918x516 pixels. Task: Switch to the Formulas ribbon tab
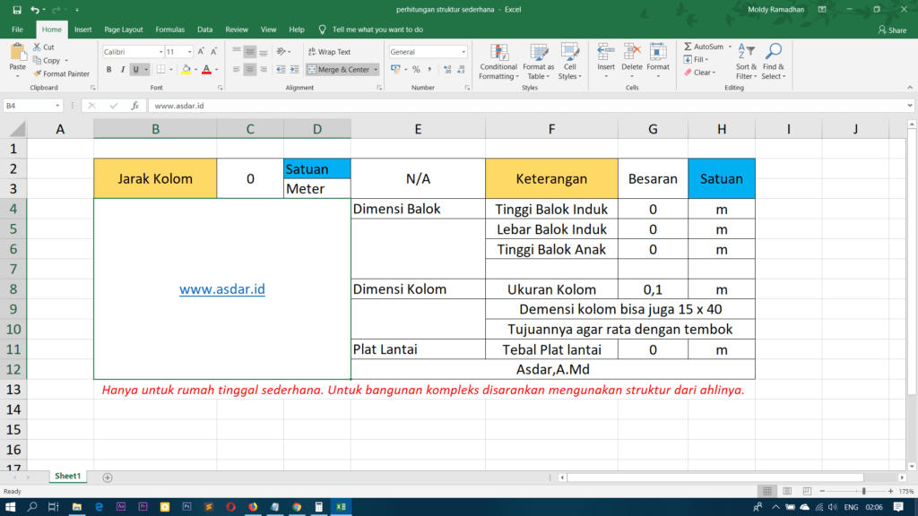[169, 30]
